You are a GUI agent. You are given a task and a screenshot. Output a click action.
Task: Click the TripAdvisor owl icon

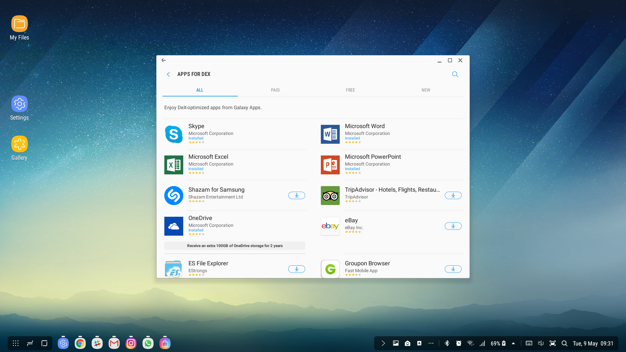point(330,196)
